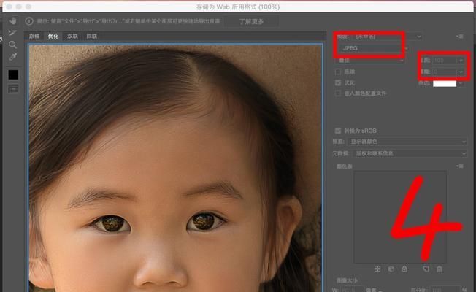Open the 显示器颜色 preview dropdown

(x=407, y=142)
